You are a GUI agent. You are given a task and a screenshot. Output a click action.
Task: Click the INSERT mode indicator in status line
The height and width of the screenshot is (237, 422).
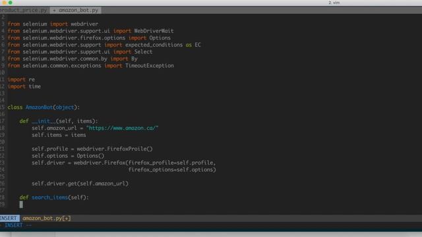click(9, 218)
